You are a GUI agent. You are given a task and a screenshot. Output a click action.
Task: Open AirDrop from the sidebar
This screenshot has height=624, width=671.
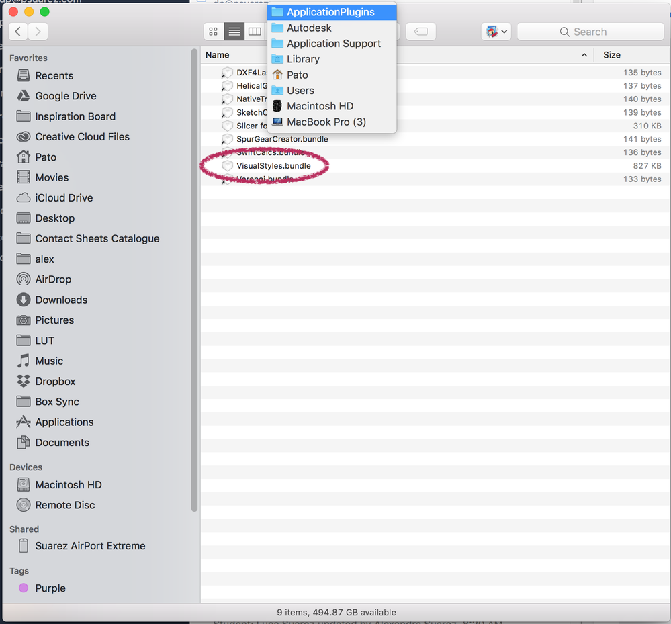[x=44, y=279]
